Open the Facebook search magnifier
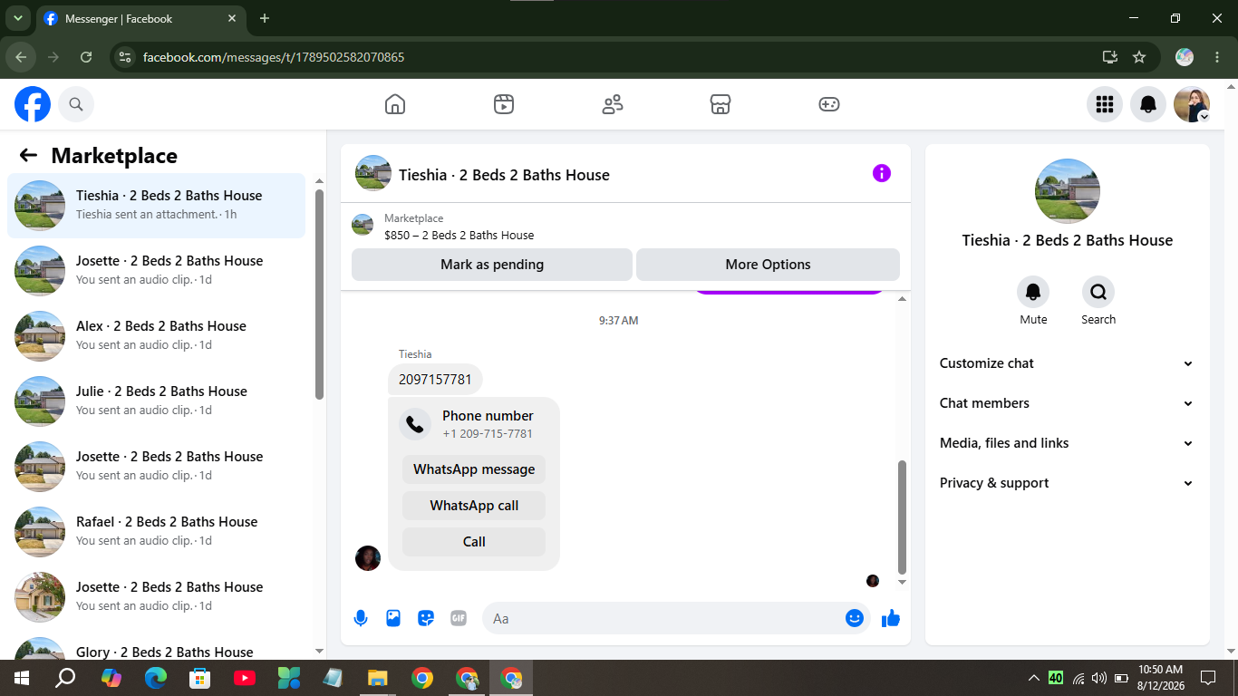 tap(76, 104)
